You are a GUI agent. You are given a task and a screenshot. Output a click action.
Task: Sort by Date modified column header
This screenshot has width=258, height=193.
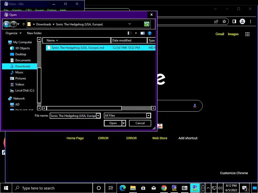[x=129, y=40]
